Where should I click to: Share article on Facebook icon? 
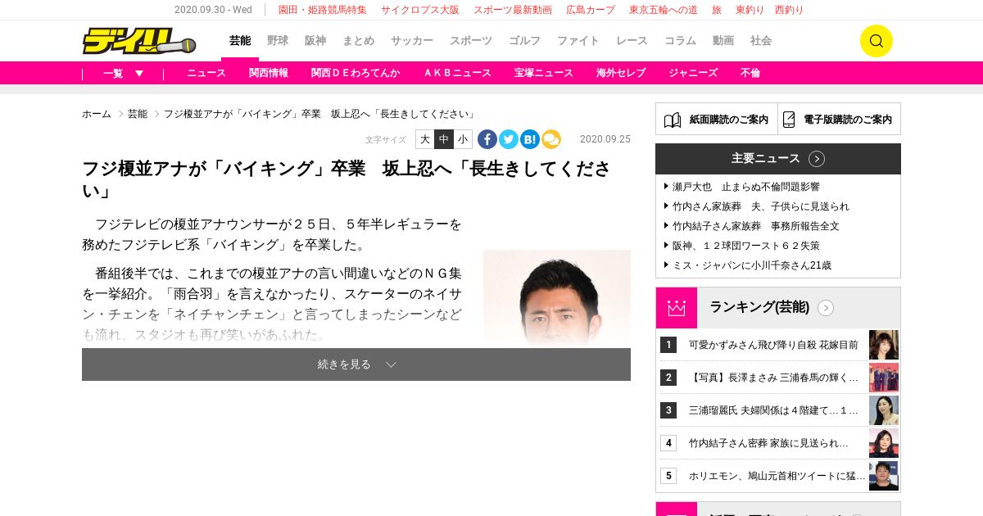coord(487,139)
